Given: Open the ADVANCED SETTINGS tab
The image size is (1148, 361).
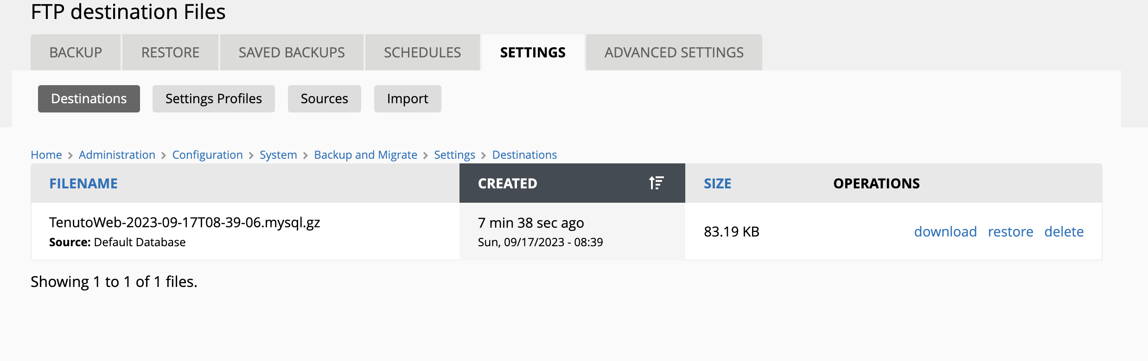Looking at the screenshot, I should click(x=673, y=52).
